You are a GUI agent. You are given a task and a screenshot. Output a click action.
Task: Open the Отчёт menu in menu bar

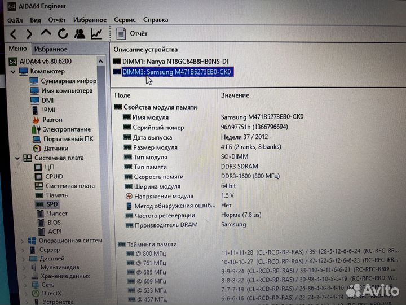tap(57, 20)
